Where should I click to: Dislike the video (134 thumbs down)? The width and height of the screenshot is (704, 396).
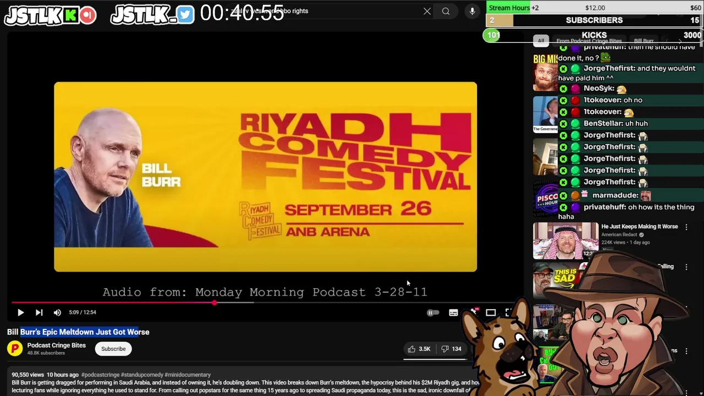click(x=452, y=349)
